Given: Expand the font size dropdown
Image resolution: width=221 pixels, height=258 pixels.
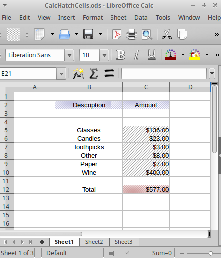Looking at the screenshot, I should (104, 55).
